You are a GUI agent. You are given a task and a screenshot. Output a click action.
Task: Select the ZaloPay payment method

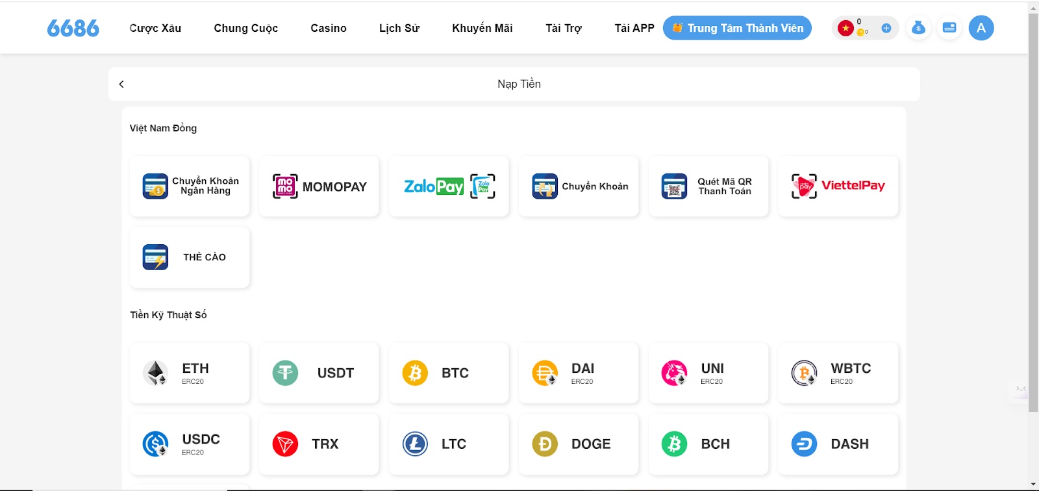pos(449,186)
